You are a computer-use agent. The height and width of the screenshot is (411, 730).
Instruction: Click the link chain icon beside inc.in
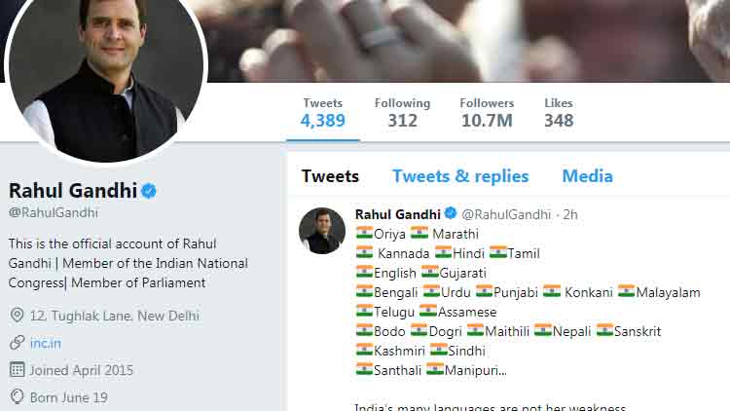click(x=17, y=343)
